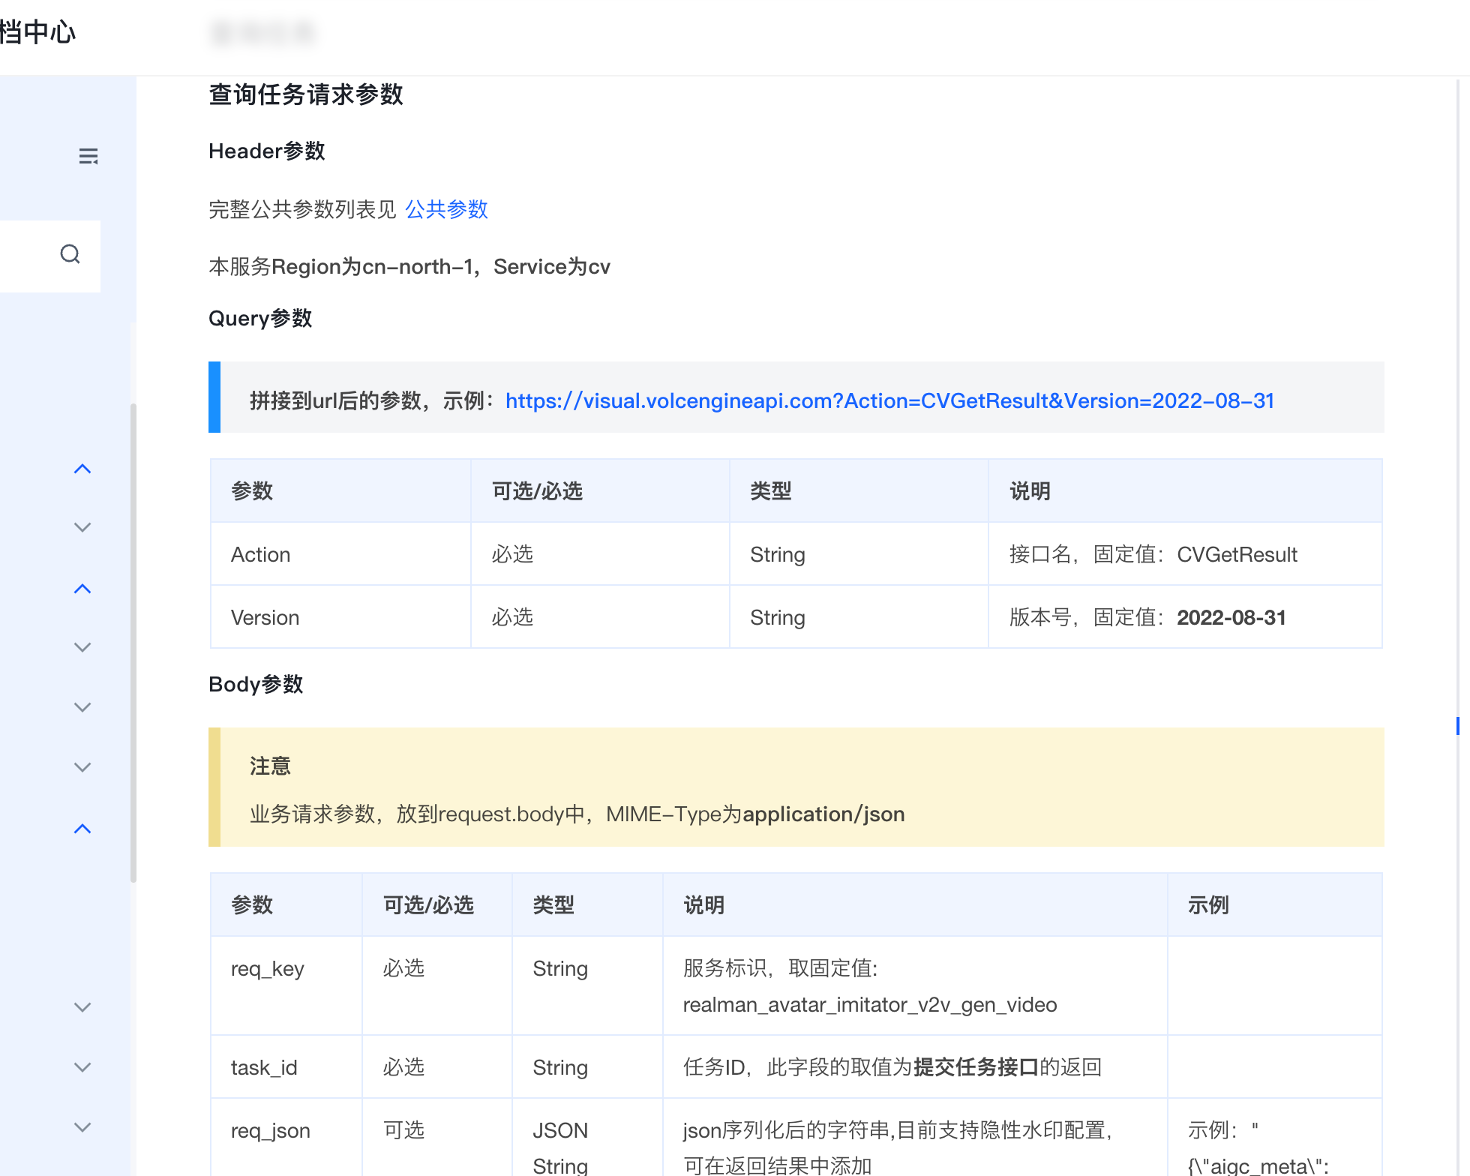Expand the collapsed section below the first up-chevron
Image resolution: width=1470 pixels, height=1176 pixels.
point(82,527)
